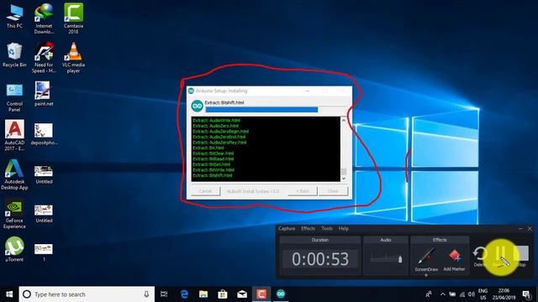
Task: Open the network status tray icon
Action: (x=462, y=294)
